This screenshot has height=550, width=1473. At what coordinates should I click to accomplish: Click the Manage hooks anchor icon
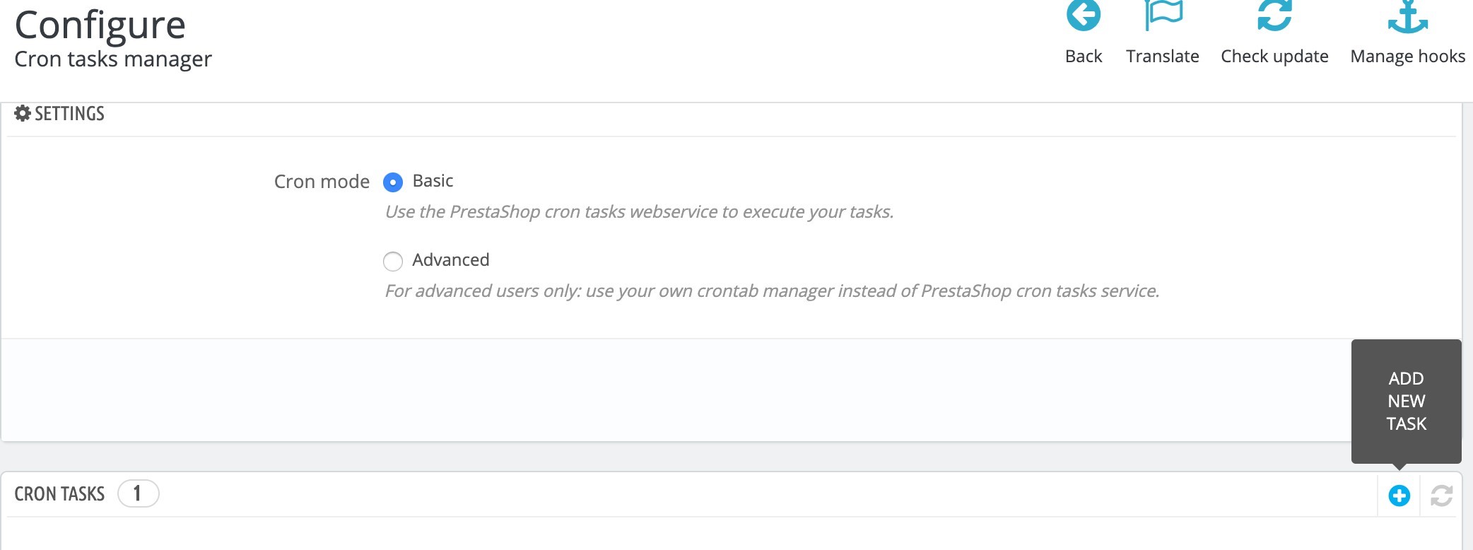pyautogui.click(x=1407, y=17)
